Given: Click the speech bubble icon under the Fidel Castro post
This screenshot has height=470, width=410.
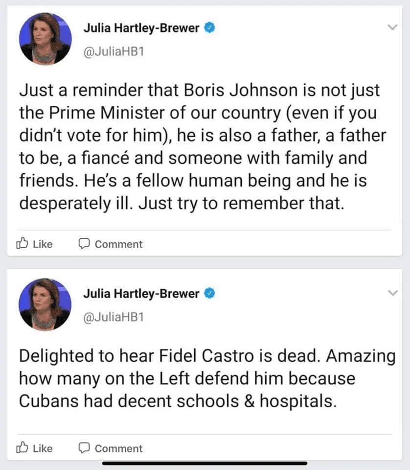Looking at the screenshot, I should click(x=84, y=447).
